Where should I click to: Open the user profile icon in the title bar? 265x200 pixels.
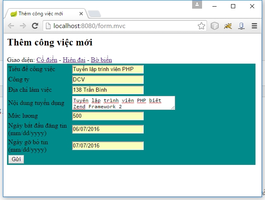[197, 5]
